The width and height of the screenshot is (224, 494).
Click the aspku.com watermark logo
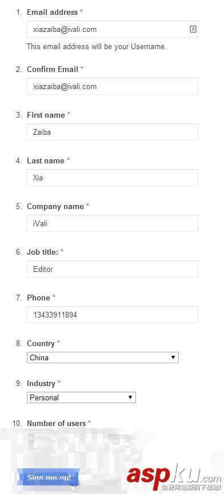coord(174,479)
